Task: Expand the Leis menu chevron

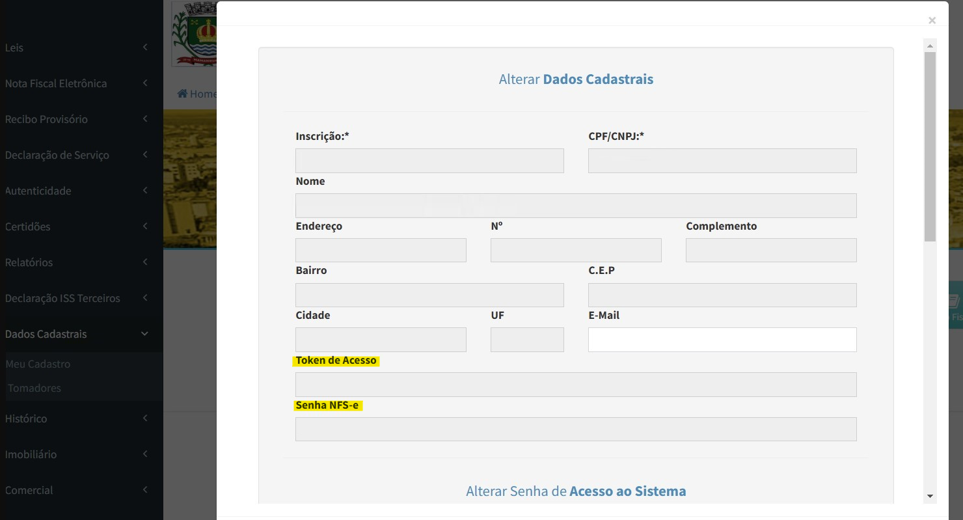Action: (145, 48)
